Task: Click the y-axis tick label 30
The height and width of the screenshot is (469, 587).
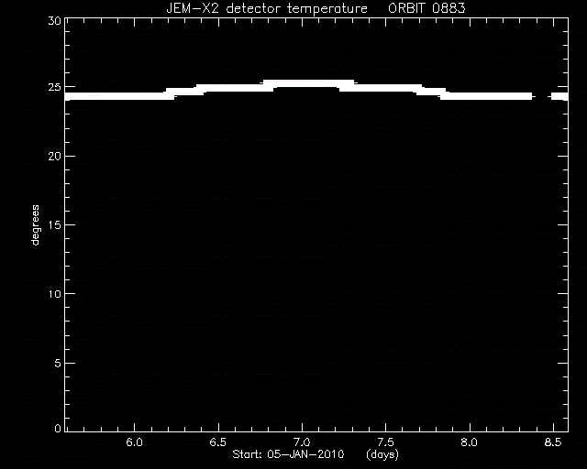Action: (x=55, y=21)
